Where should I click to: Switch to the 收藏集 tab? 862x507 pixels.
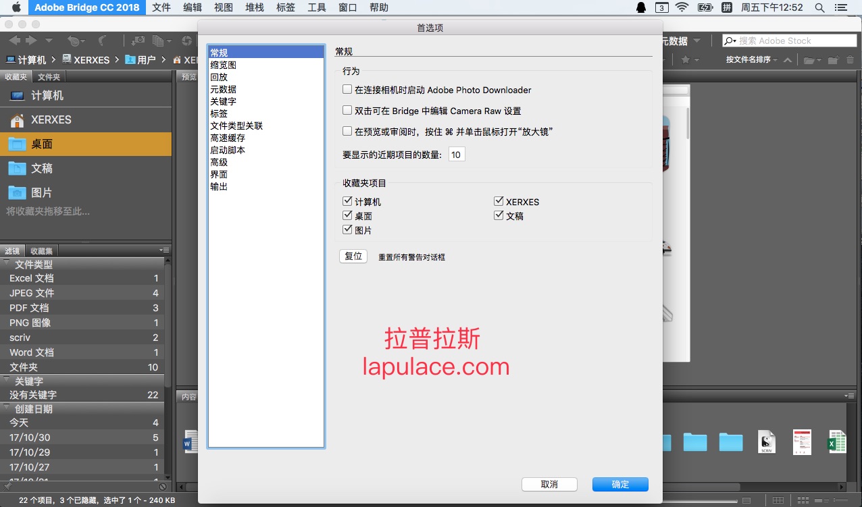[41, 250]
